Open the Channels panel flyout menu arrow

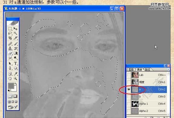(x=168, y=69)
